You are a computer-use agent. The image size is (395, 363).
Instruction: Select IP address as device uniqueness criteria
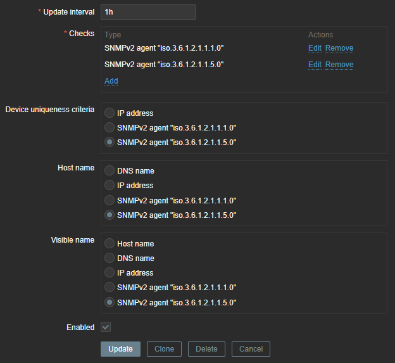coord(110,113)
